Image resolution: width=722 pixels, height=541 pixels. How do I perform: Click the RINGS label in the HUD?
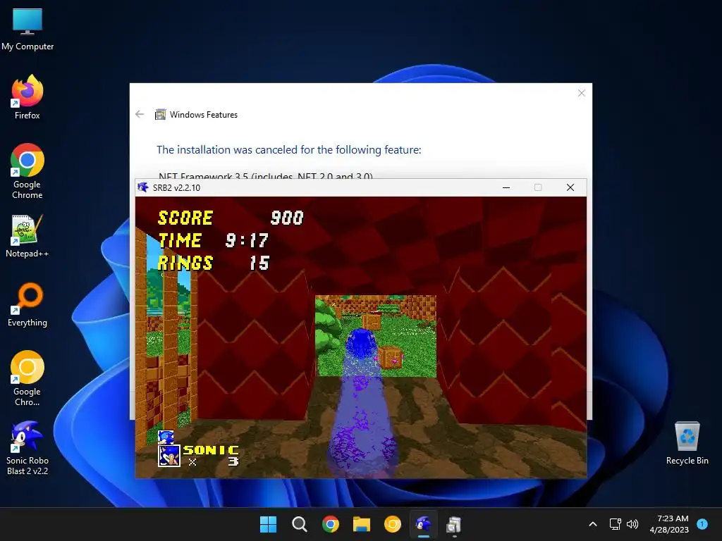point(185,263)
